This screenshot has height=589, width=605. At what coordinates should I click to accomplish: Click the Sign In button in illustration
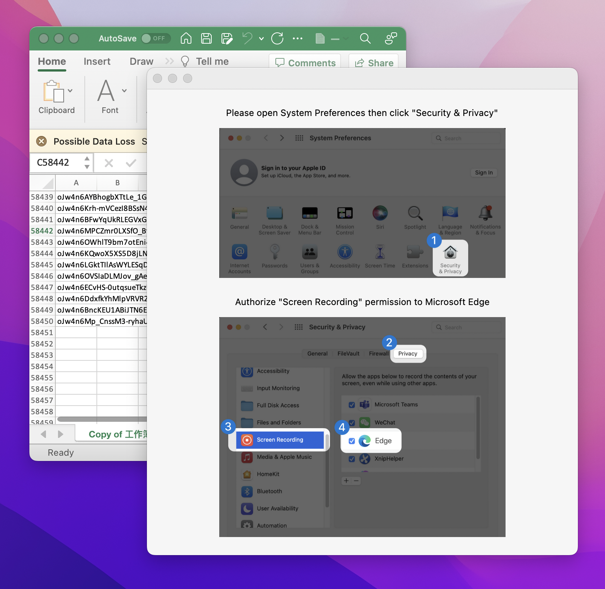(484, 172)
